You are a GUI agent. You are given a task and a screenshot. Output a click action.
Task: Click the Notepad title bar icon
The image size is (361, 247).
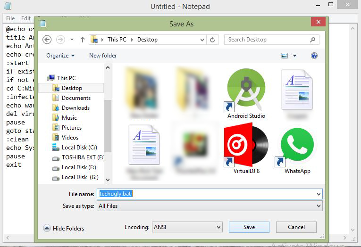pos(8,6)
